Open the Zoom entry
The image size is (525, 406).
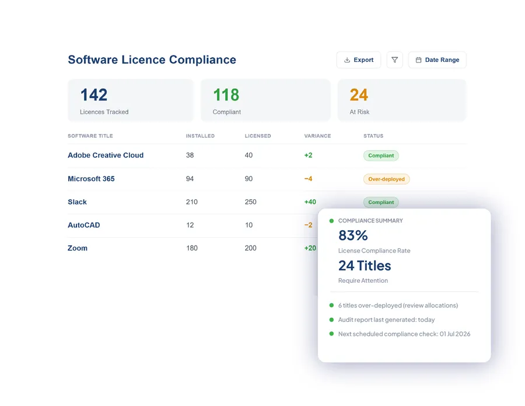point(78,248)
